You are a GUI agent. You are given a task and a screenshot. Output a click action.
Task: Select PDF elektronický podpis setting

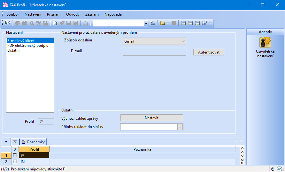[x=30, y=46]
